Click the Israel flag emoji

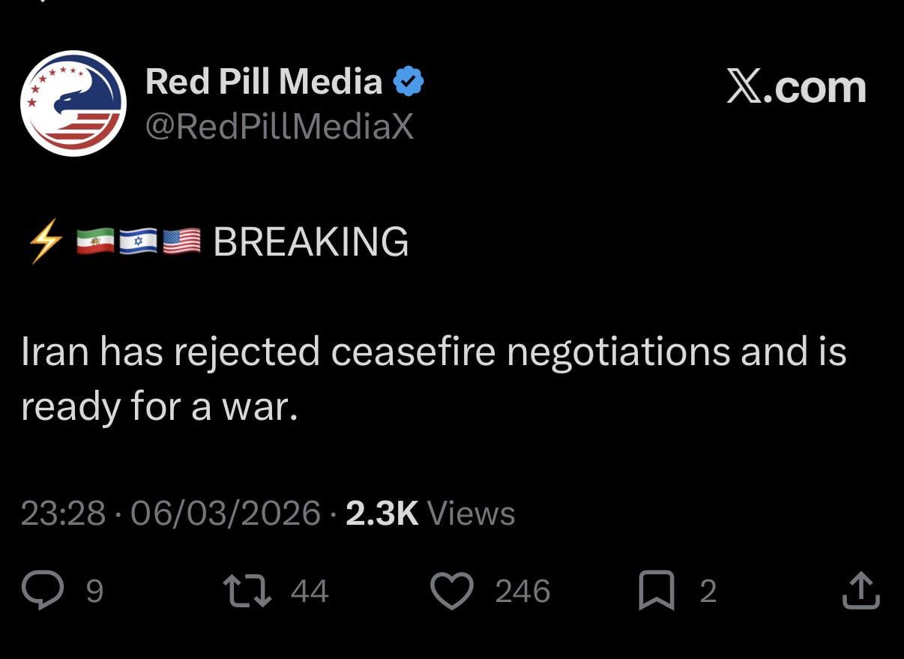point(137,242)
